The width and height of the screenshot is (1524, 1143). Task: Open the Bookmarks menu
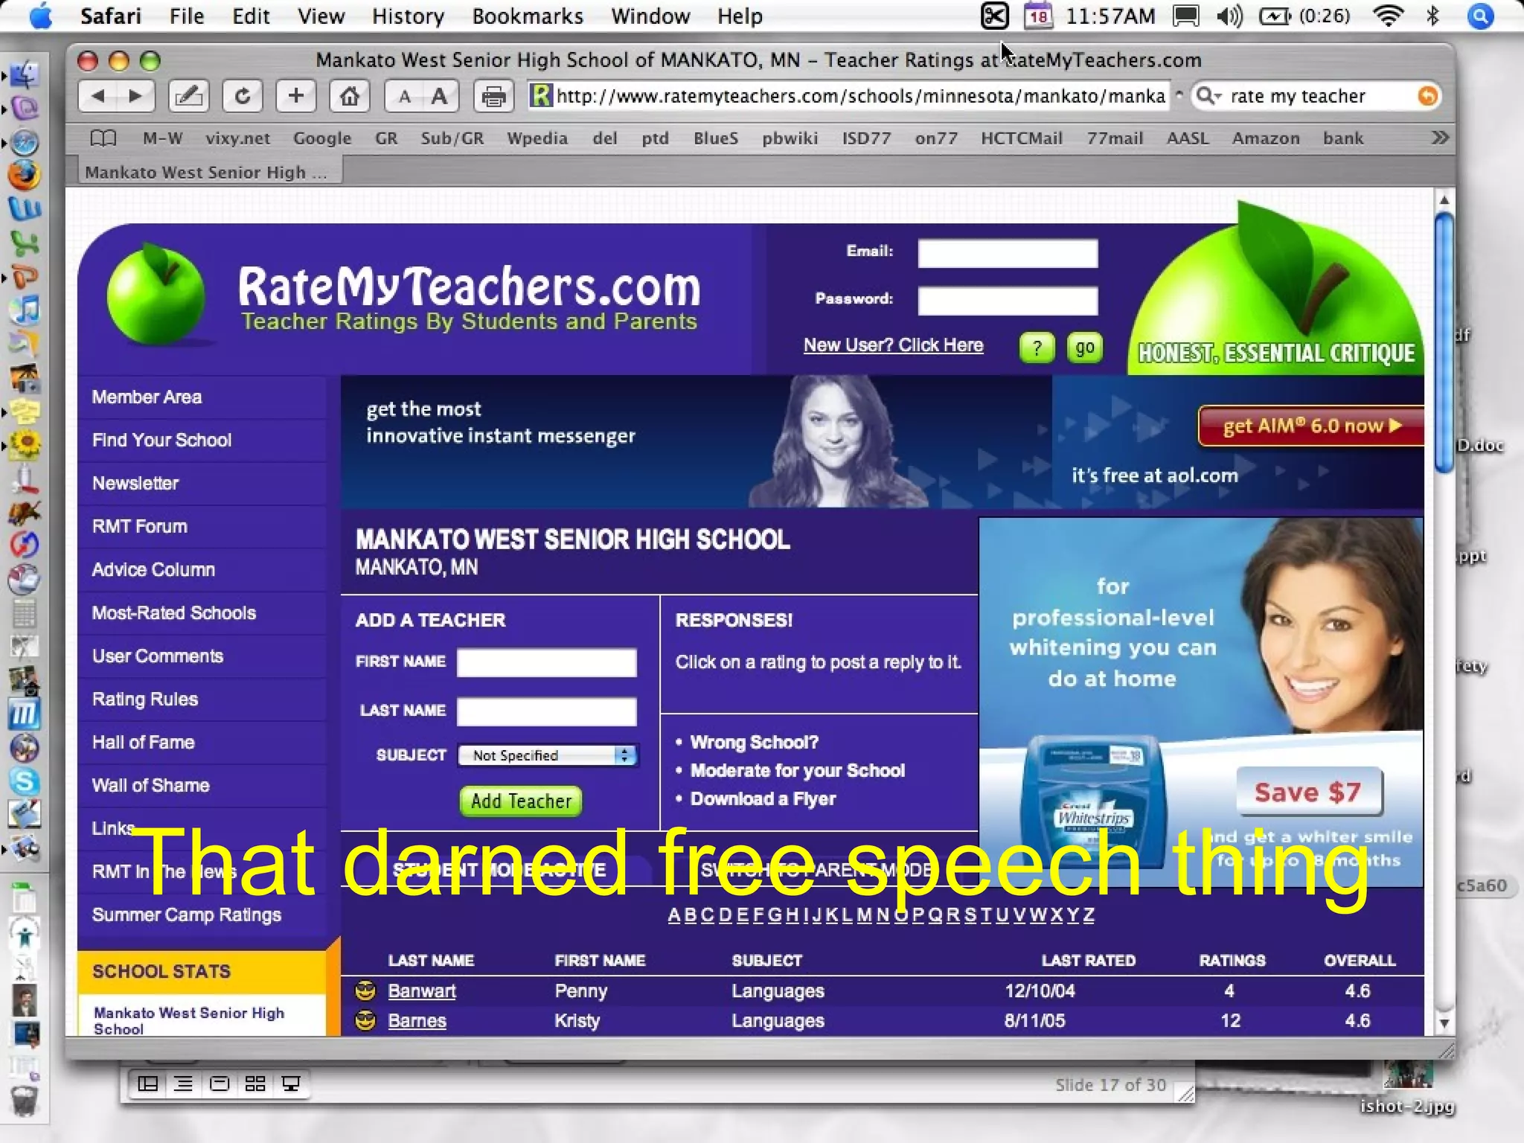pos(528,16)
